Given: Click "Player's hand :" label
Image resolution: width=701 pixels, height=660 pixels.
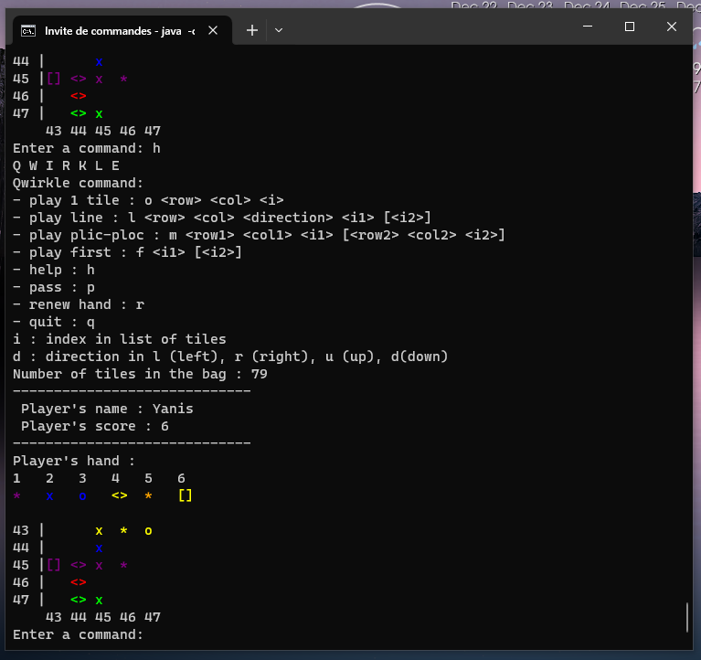Looking at the screenshot, I should (x=74, y=461).
